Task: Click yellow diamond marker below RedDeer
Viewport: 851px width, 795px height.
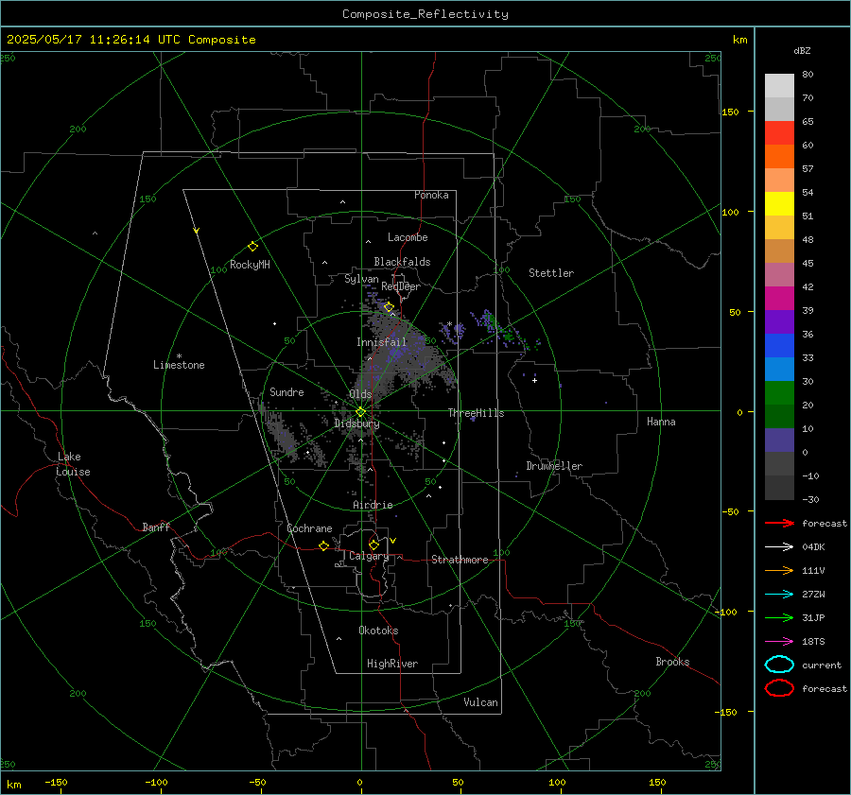Action: tap(389, 307)
